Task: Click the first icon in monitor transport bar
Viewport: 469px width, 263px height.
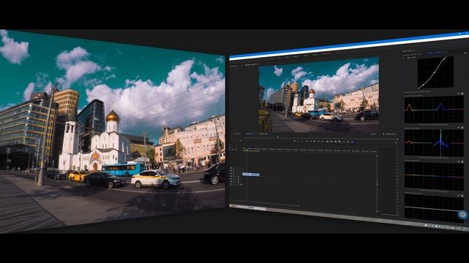Action: coord(295,141)
